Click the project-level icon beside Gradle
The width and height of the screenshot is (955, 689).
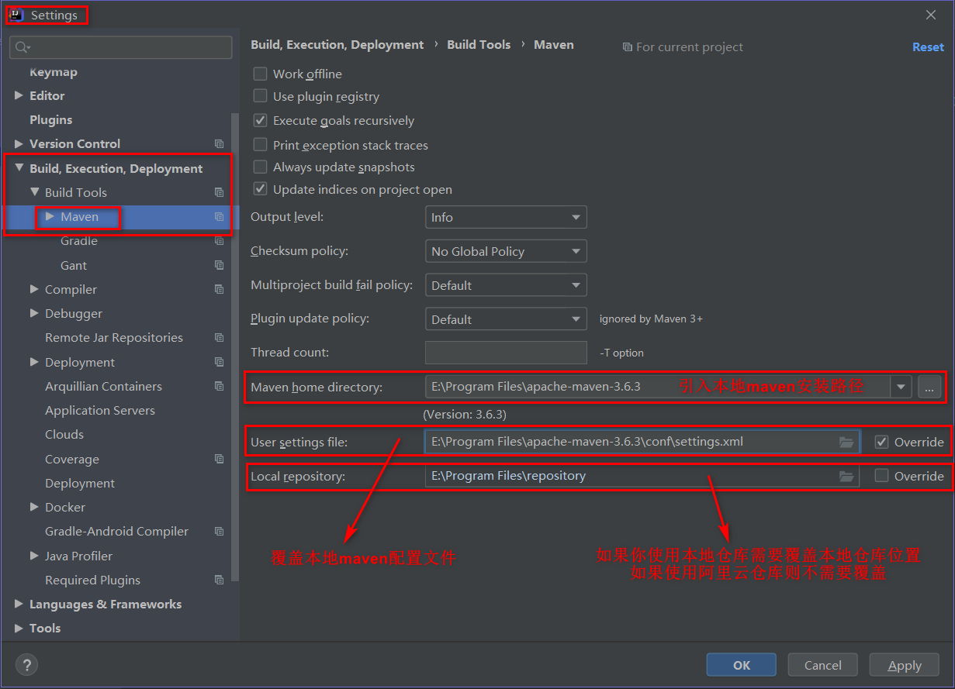[219, 241]
